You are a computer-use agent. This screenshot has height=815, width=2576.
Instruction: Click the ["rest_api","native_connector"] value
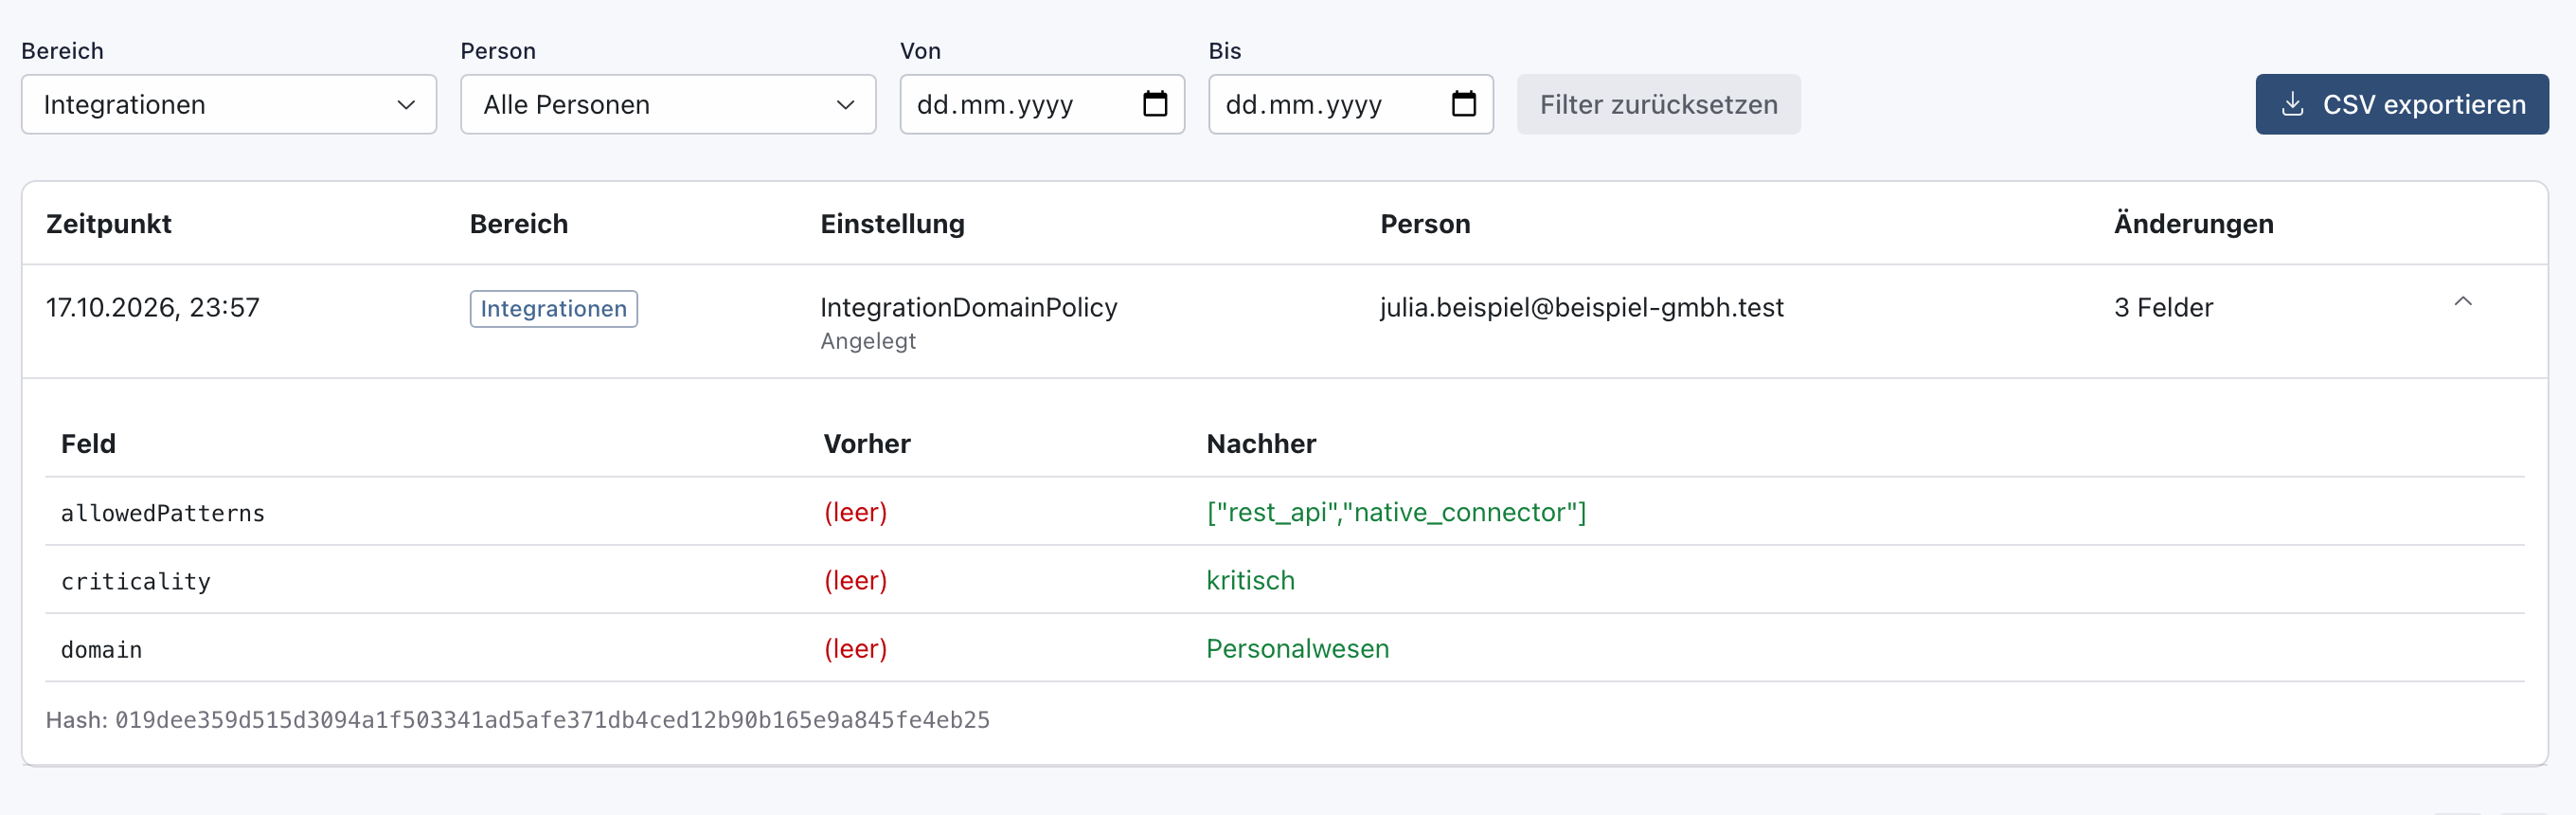click(x=1396, y=513)
